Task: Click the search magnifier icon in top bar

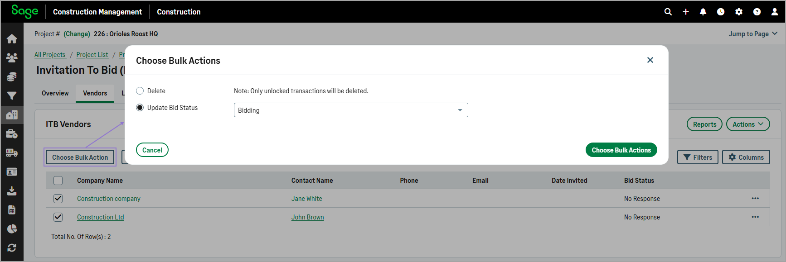Action: point(668,12)
